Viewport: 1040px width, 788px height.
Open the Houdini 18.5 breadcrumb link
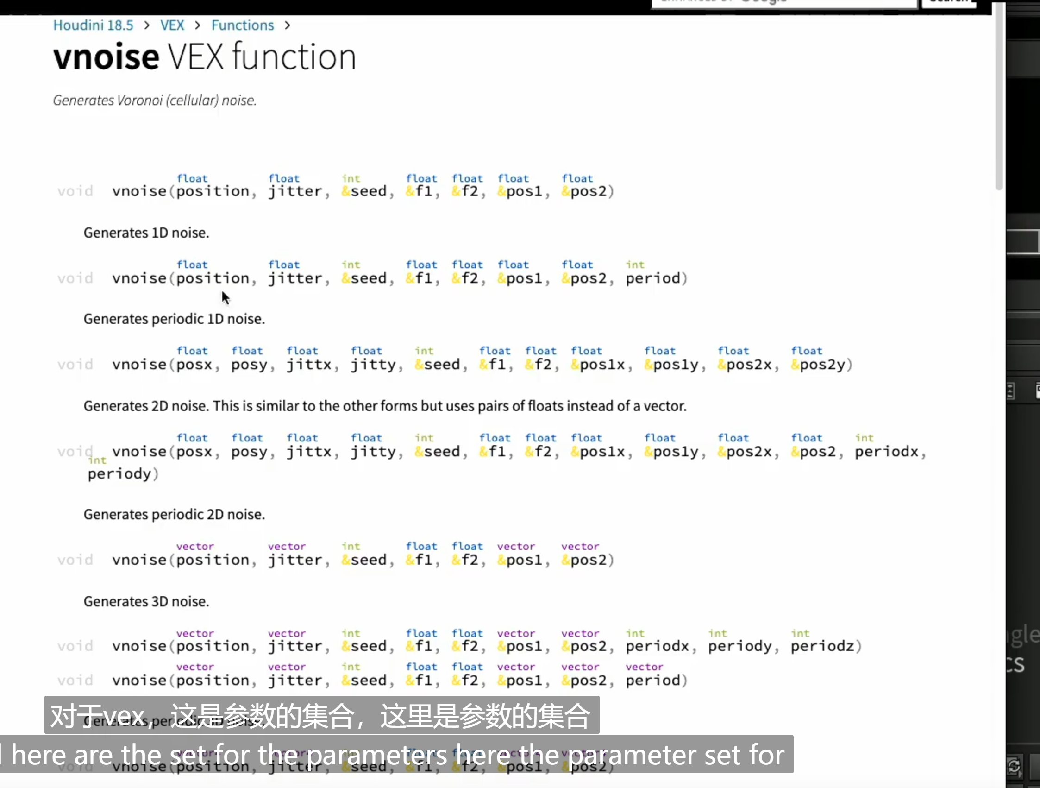[x=93, y=25]
